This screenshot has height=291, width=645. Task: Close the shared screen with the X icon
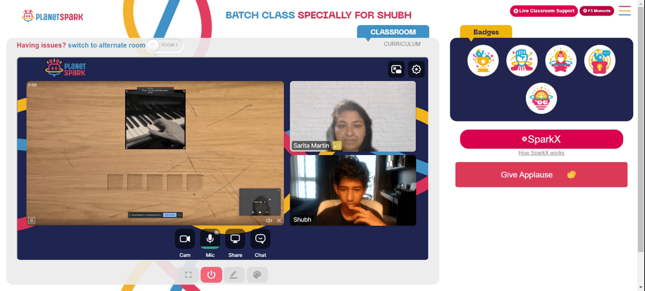(279, 220)
